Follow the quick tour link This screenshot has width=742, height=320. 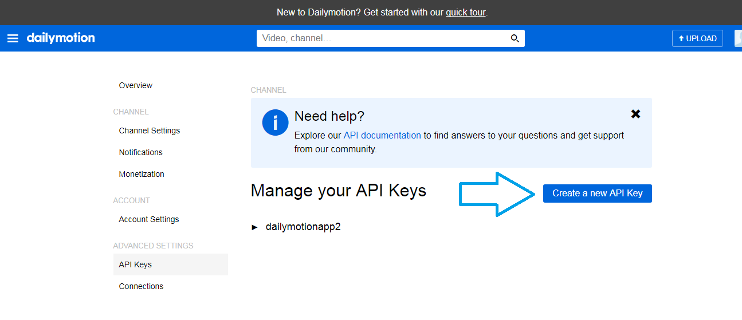pyautogui.click(x=466, y=12)
